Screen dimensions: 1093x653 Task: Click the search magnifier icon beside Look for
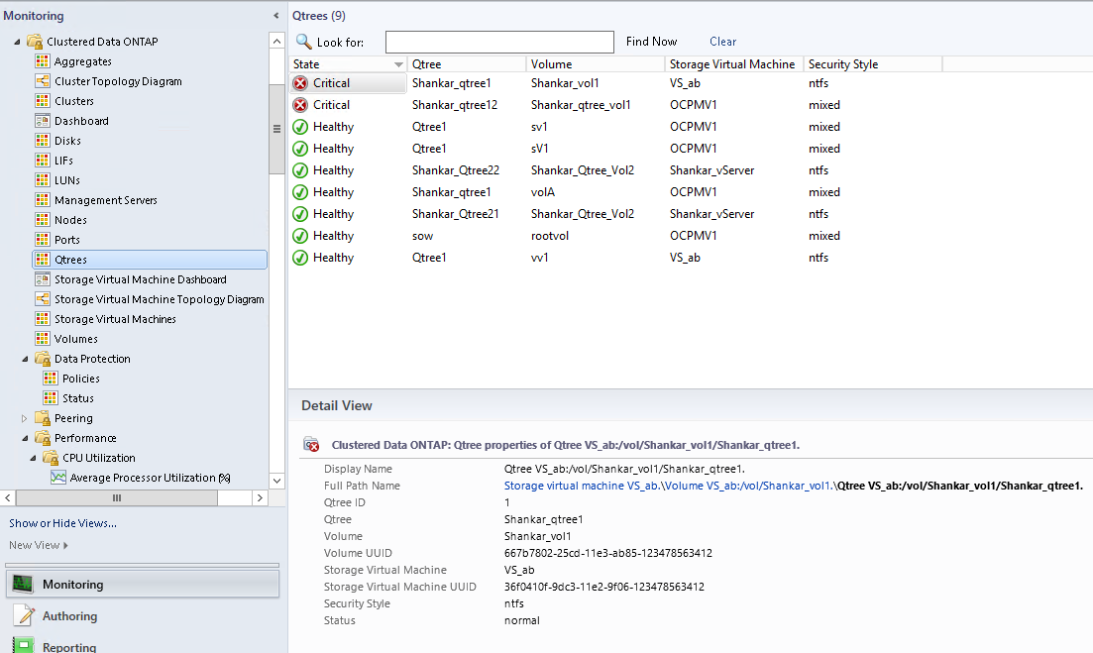click(304, 42)
